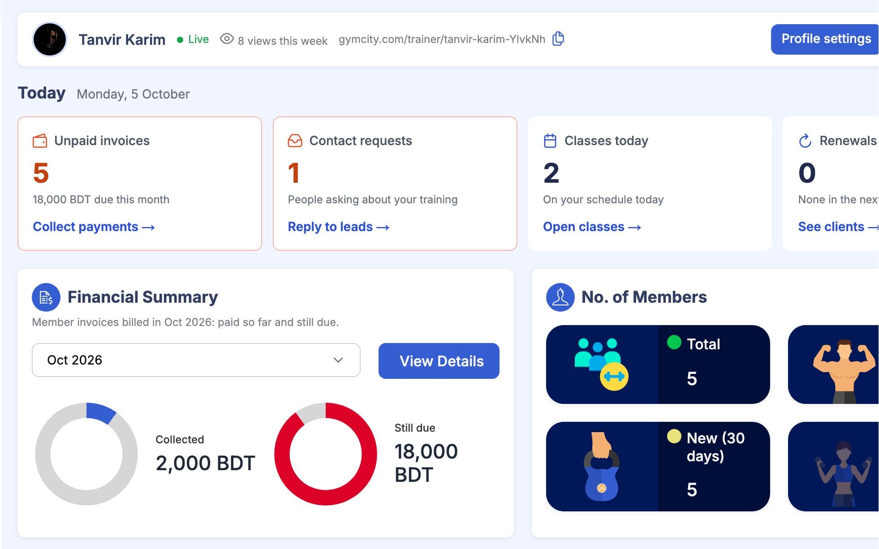Click the Contact requests inbox icon
This screenshot has width=879, height=549.
[295, 141]
